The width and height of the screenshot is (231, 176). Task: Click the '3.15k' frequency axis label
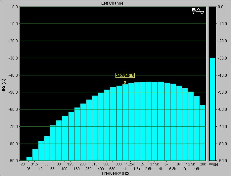click(154, 164)
